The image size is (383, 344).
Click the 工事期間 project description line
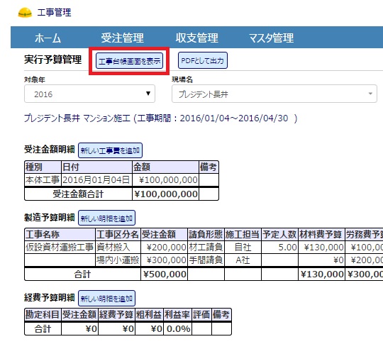(161, 118)
